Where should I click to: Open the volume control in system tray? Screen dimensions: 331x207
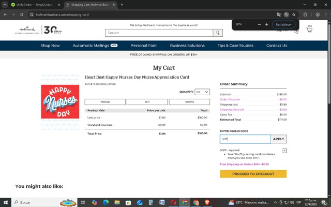tap(292, 202)
